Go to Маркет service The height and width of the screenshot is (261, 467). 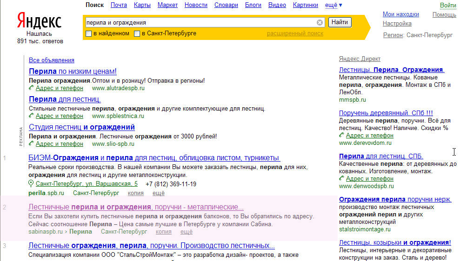pyautogui.click(x=167, y=5)
